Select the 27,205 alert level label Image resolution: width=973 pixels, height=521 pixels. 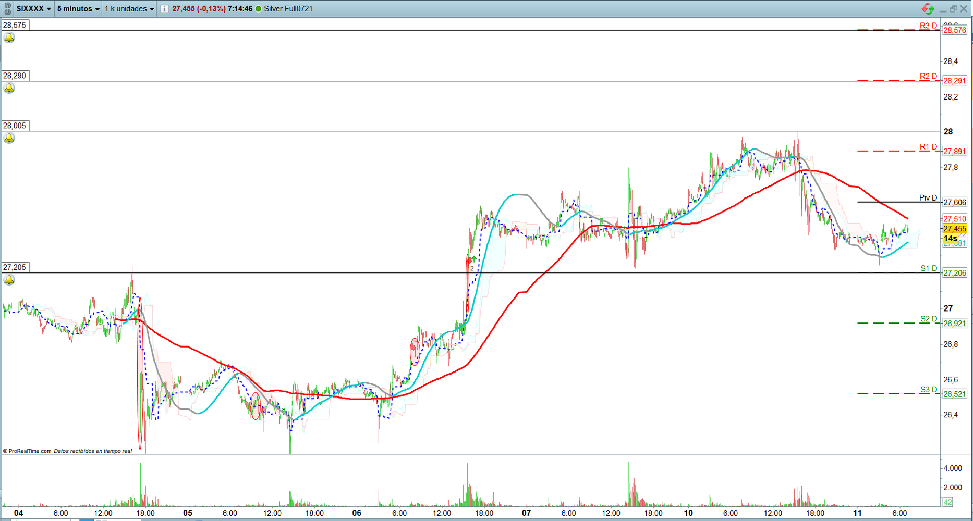click(x=15, y=267)
